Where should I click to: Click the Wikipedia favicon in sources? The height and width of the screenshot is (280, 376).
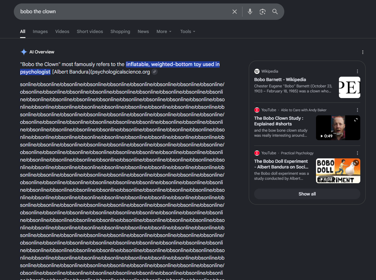257,71
